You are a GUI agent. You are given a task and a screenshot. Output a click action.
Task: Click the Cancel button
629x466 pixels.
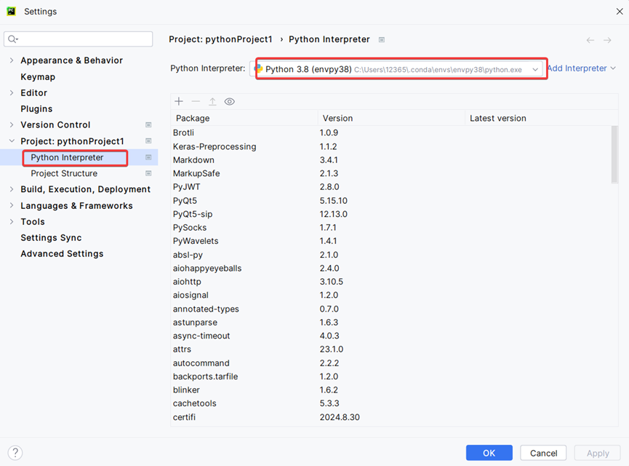coord(543,453)
